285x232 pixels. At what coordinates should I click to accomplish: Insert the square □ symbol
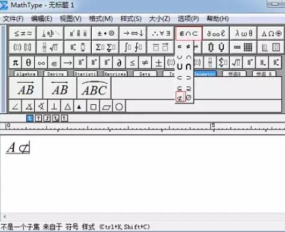click(x=93, y=106)
